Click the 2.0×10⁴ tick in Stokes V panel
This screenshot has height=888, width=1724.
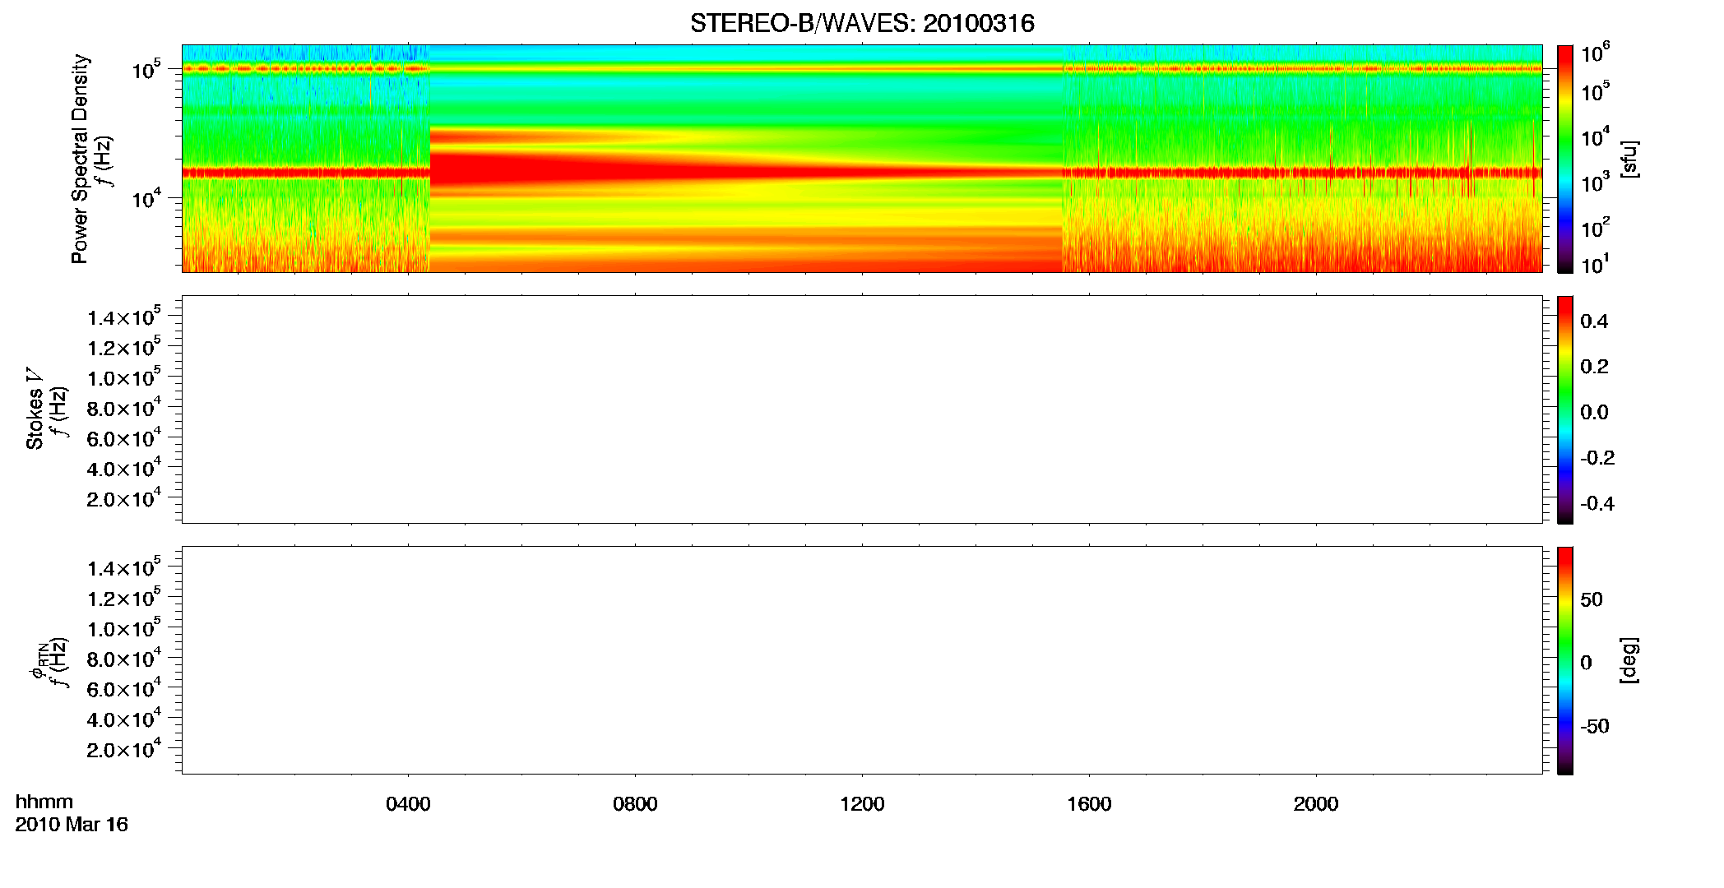coord(123,498)
